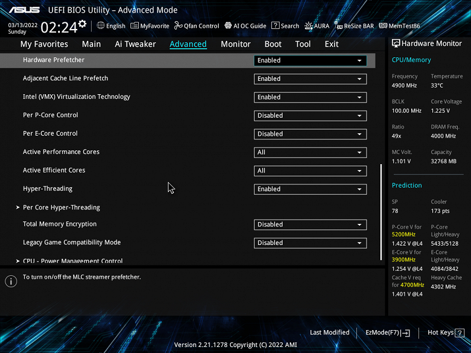Switch to the Main tab
This screenshot has height=353, width=471.
click(91, 44)
